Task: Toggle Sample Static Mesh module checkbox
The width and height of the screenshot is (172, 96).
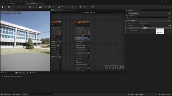Action: pos(89,47)
